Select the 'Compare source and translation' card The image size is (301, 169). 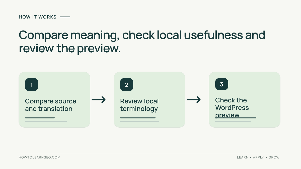(x=54, y=100)
